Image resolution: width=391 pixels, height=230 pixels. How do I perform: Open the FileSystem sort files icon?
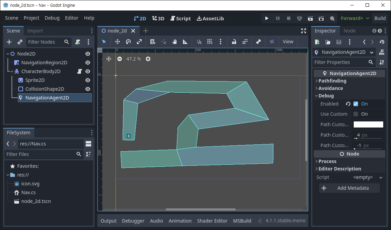point(88,154)
